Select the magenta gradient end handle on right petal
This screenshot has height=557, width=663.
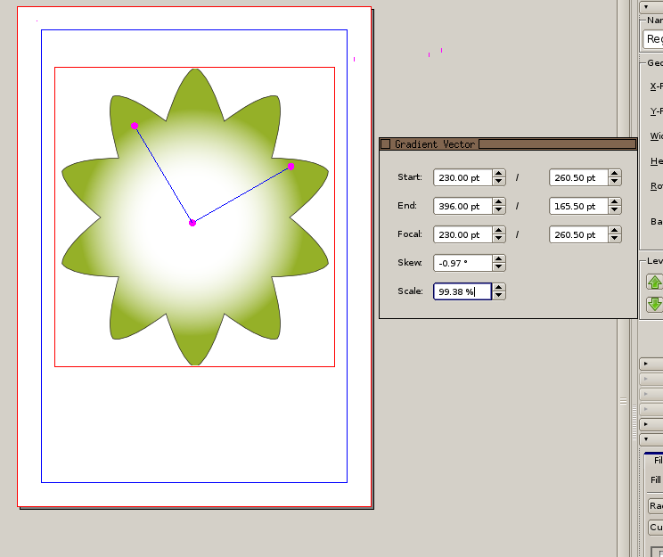pos(291,167)
